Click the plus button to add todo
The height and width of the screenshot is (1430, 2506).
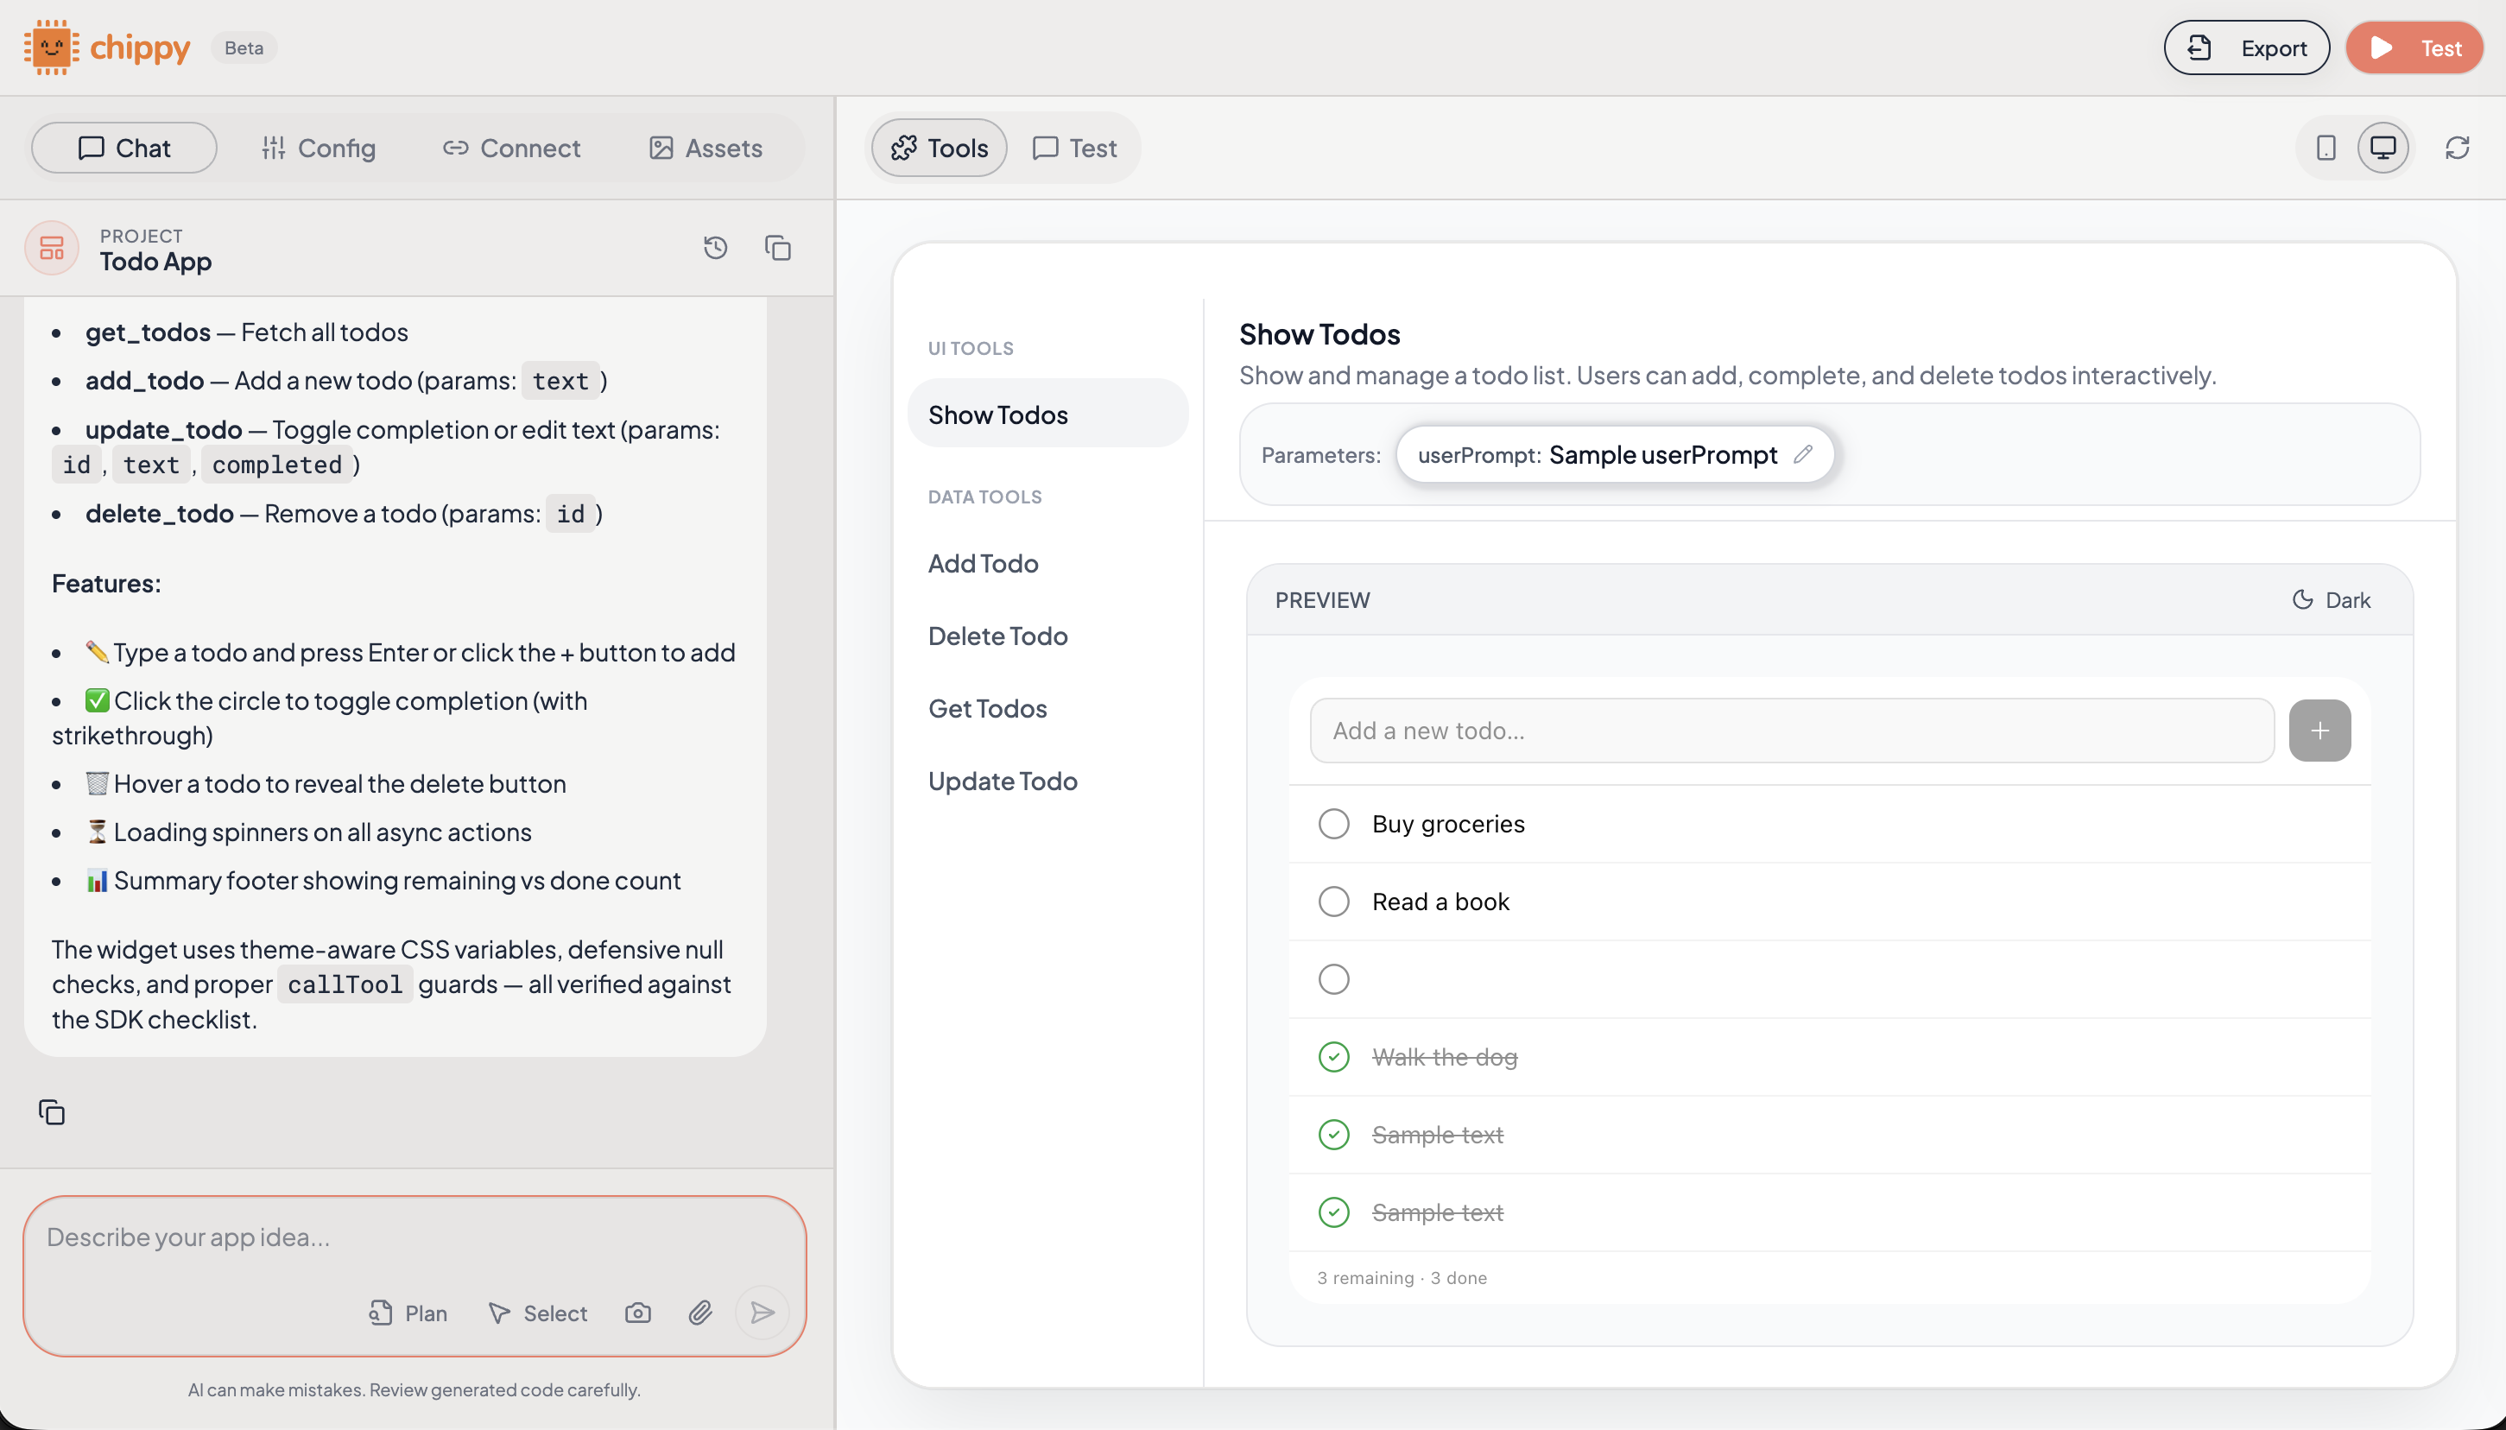[x=2319, y=731]
